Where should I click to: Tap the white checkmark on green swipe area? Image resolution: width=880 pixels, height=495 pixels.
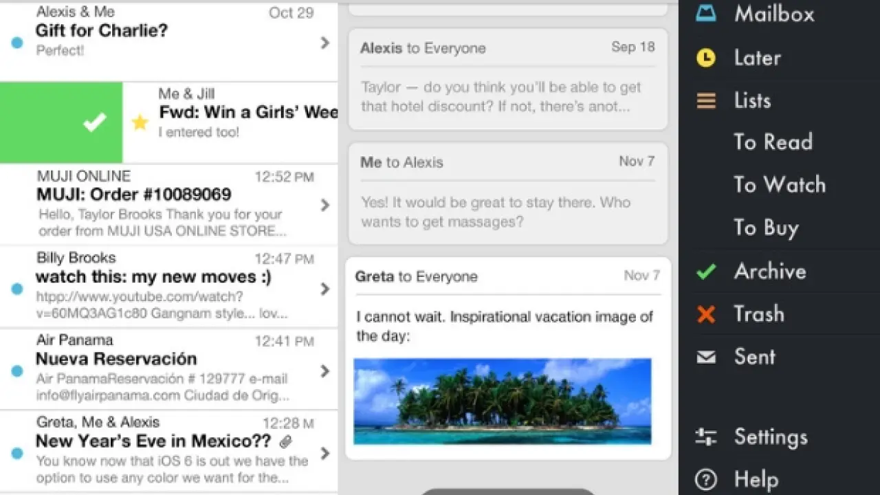click(x=94, y=122)
